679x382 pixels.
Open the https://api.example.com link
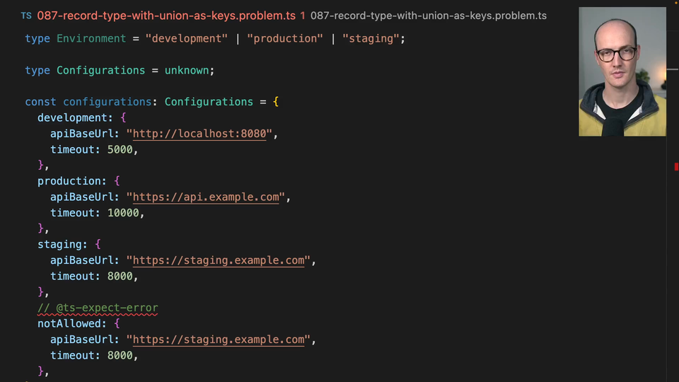point(206,197)
